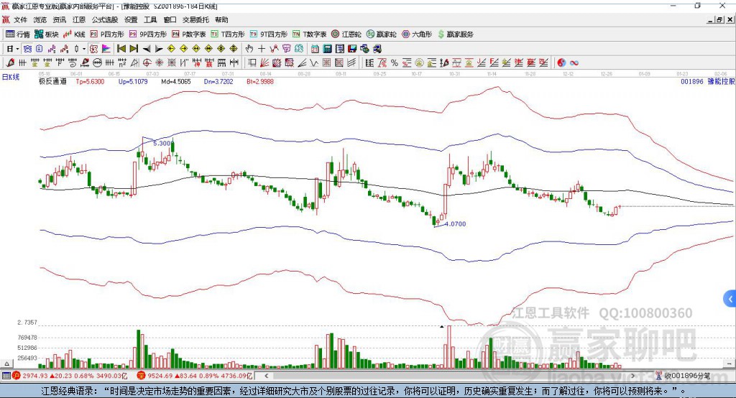Click the red target circle icon
This screenshot has width=736, height=398.
coord(147,63)
